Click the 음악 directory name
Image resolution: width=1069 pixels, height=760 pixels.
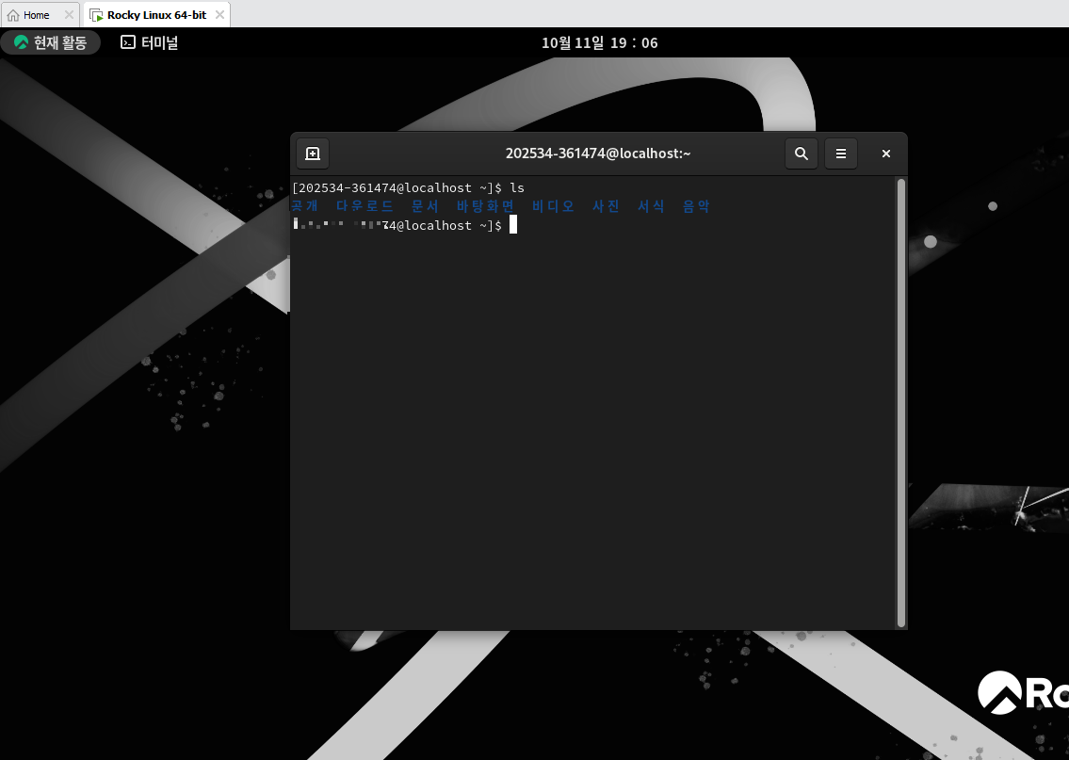click(696, 206)
